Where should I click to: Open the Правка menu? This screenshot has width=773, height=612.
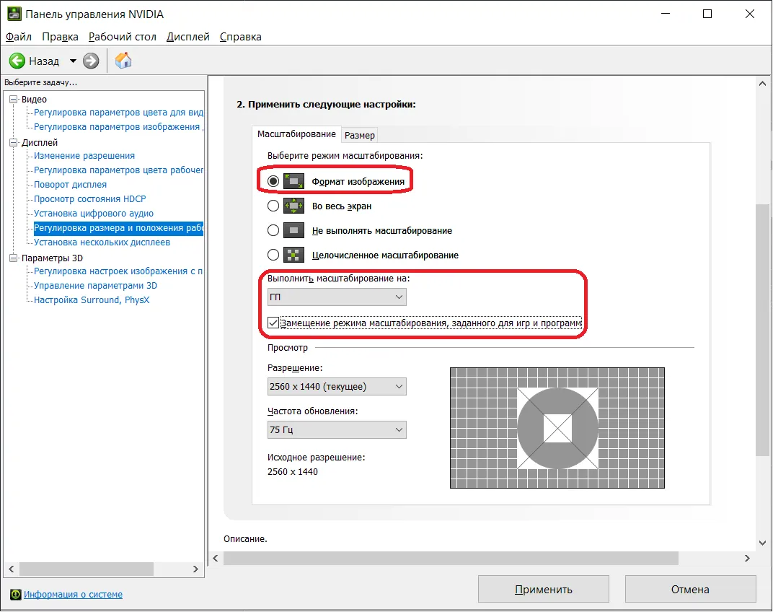tap(60, 37)
